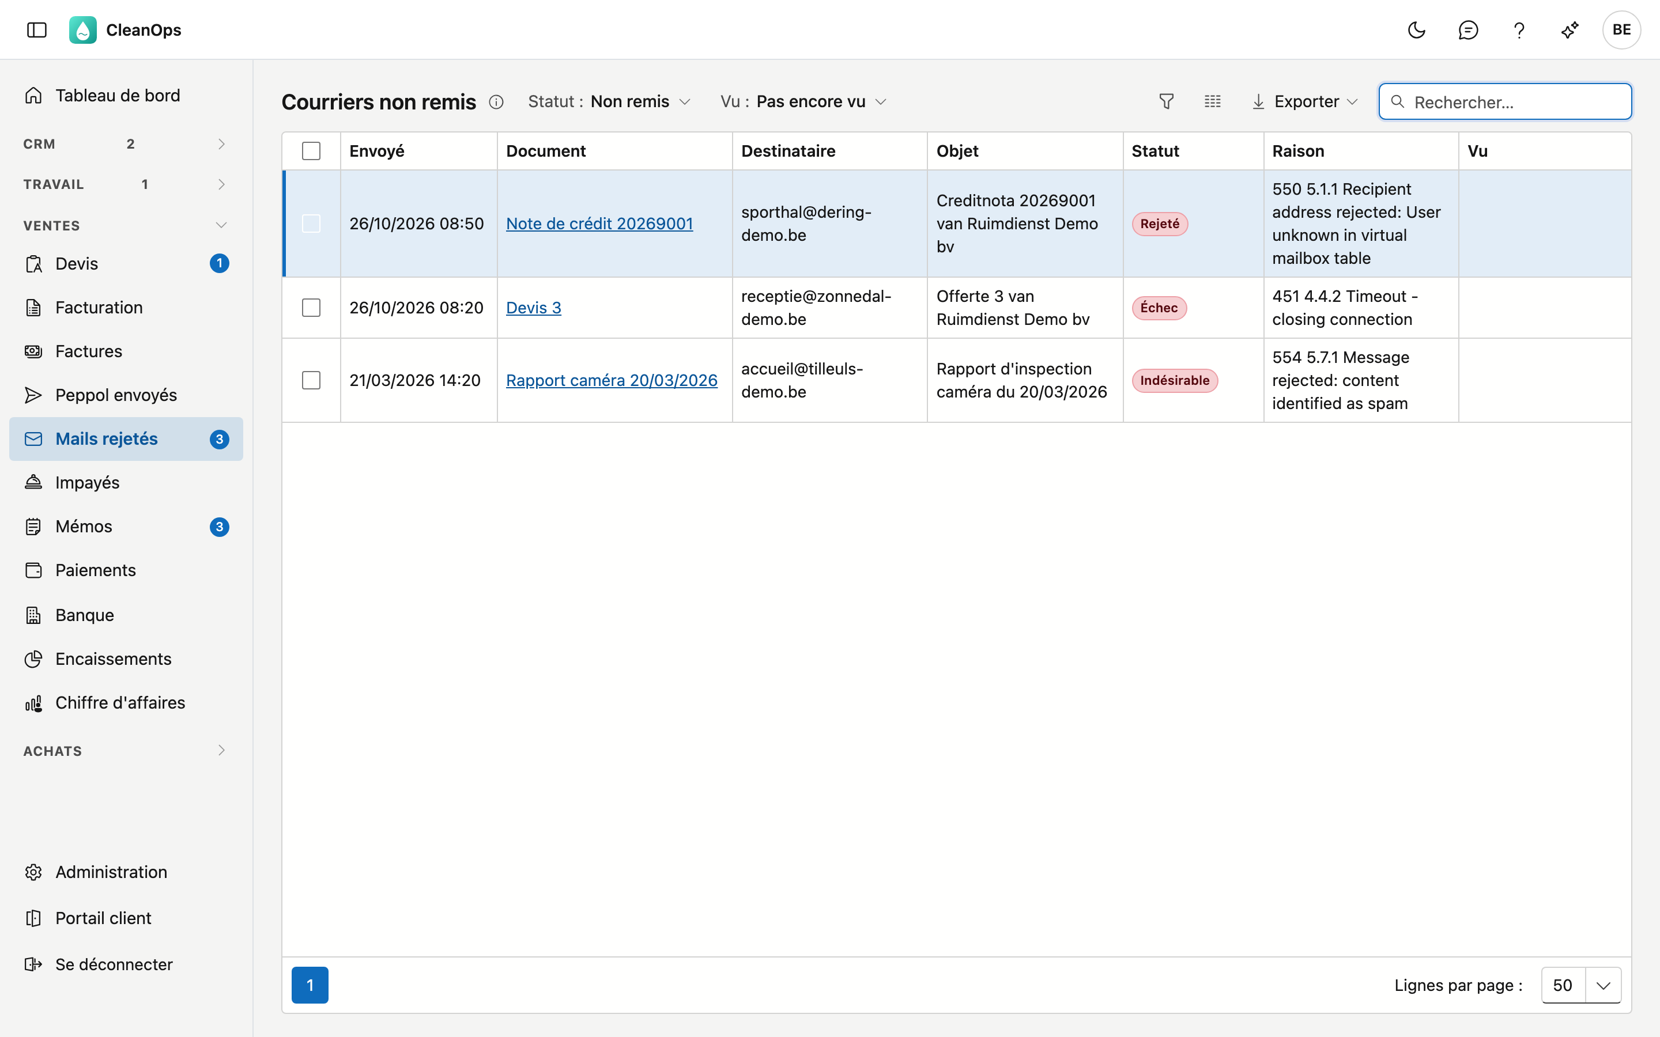
Task: Expand the ACHATS sidebar section
Action: tap(126, 751)
